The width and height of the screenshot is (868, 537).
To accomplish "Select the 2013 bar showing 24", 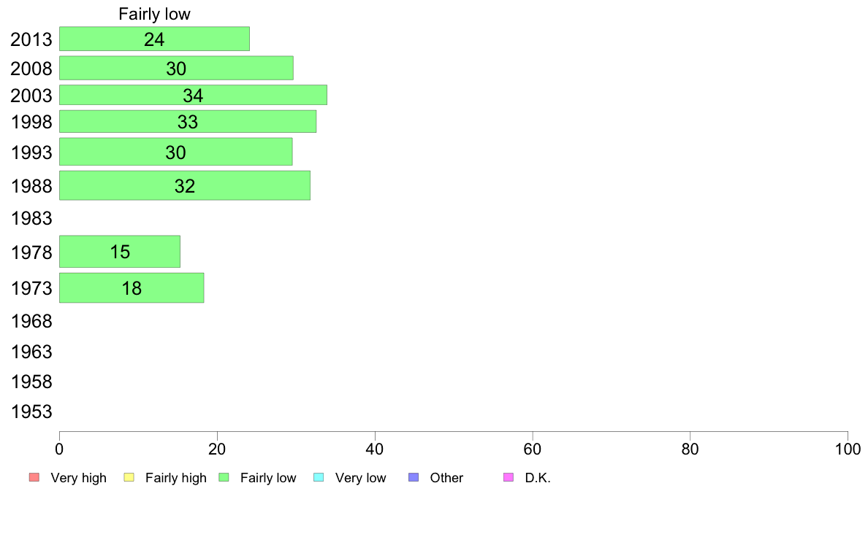I will (x=154, y=39).
